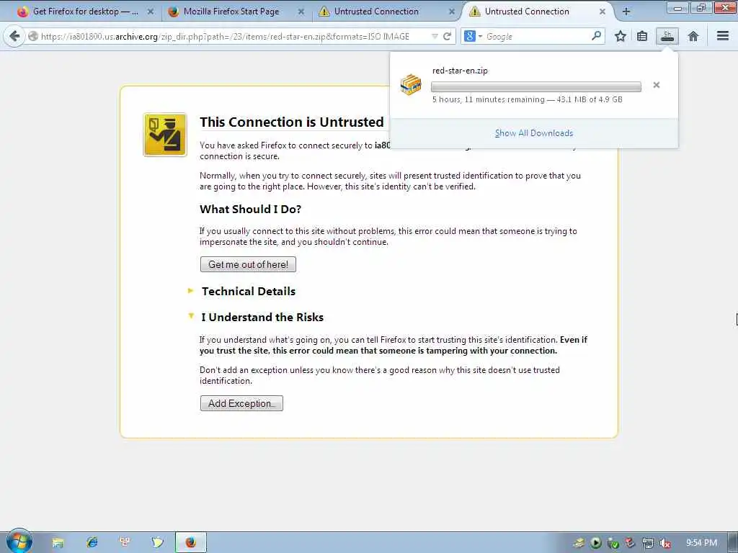Click the Firefox taskbar button
This screenshot has width=738, height=553.
point(190,543)
